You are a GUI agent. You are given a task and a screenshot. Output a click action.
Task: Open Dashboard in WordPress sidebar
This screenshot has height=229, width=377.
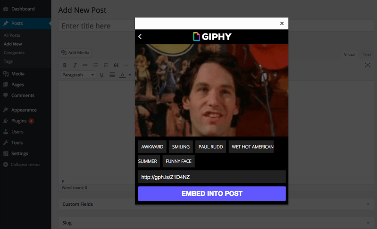23,9
